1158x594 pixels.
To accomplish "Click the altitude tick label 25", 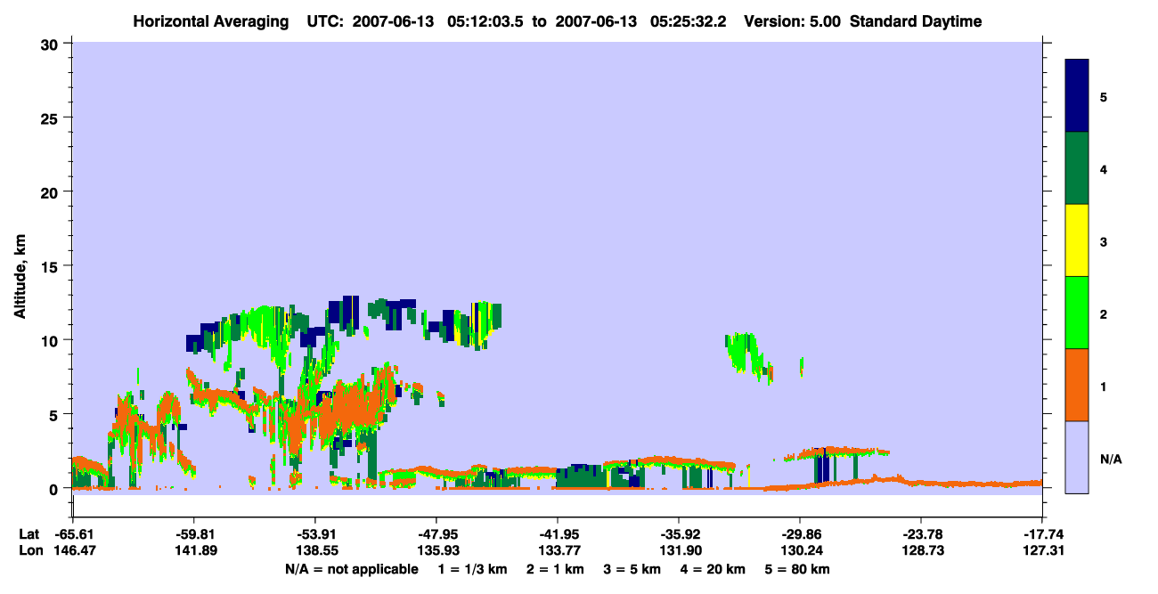I will [x=52, y=118].
